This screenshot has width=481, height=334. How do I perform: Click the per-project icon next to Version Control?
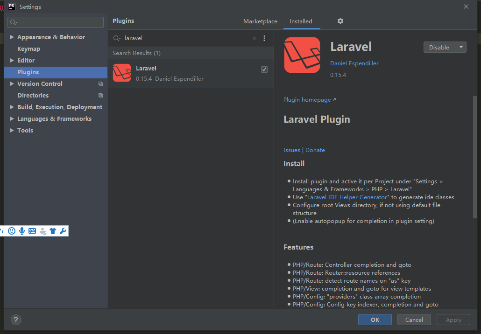point(100,83)
